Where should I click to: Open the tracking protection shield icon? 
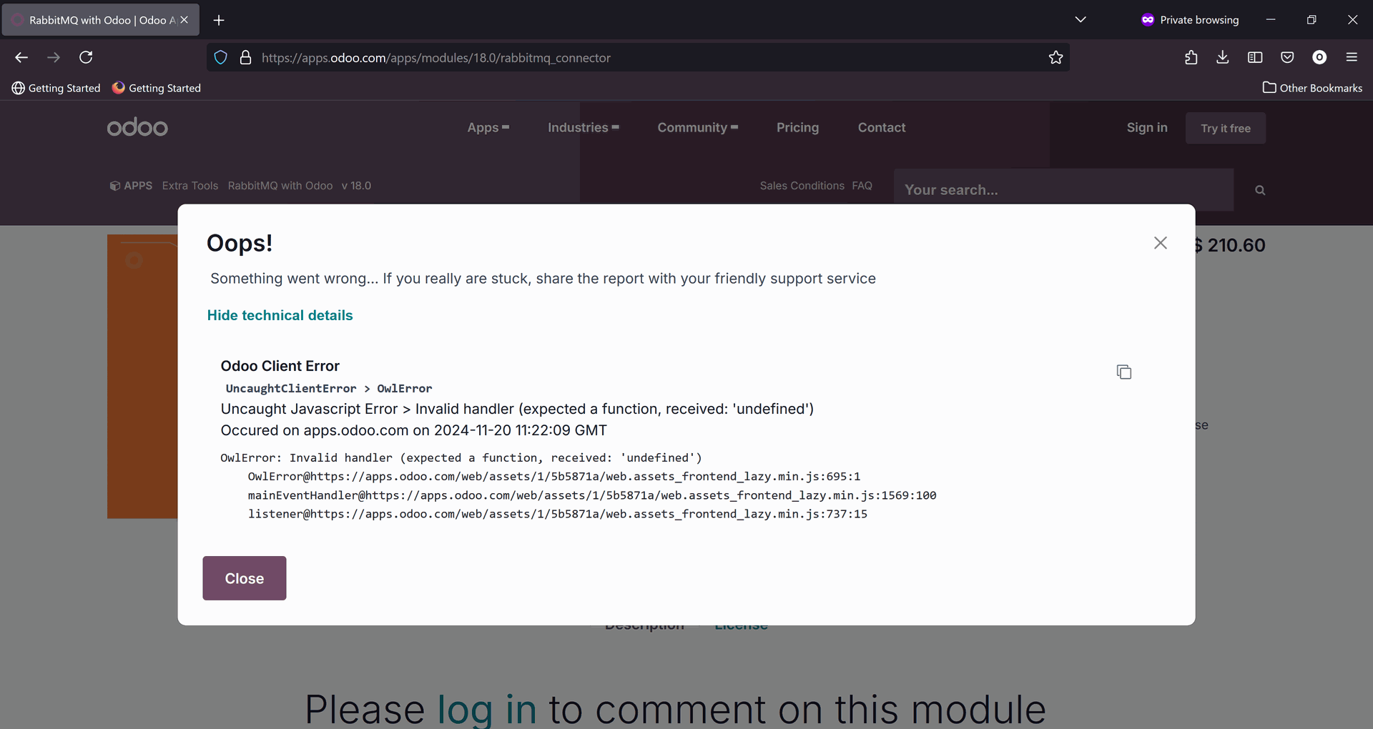coord(221,58)
